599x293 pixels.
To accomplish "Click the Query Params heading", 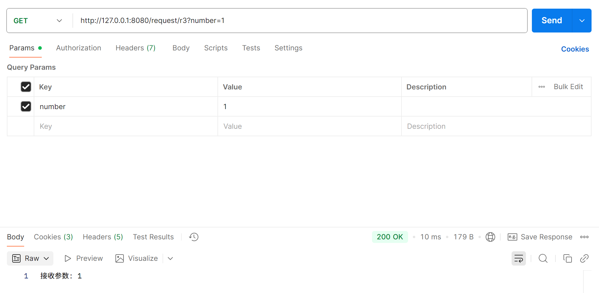I will 31,67.
